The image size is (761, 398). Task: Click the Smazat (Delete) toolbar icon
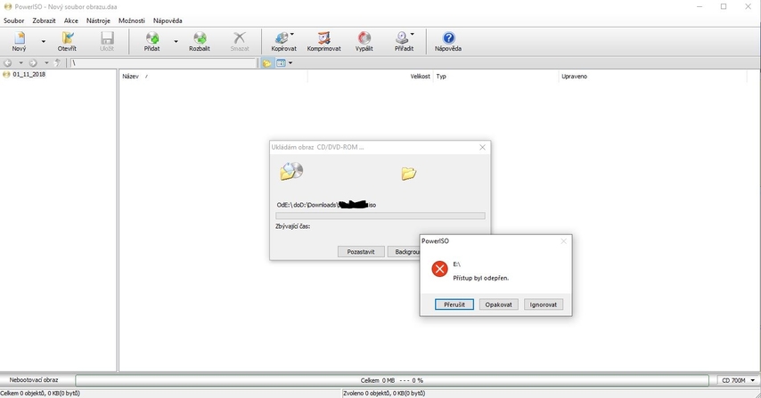tap(240, 41)
